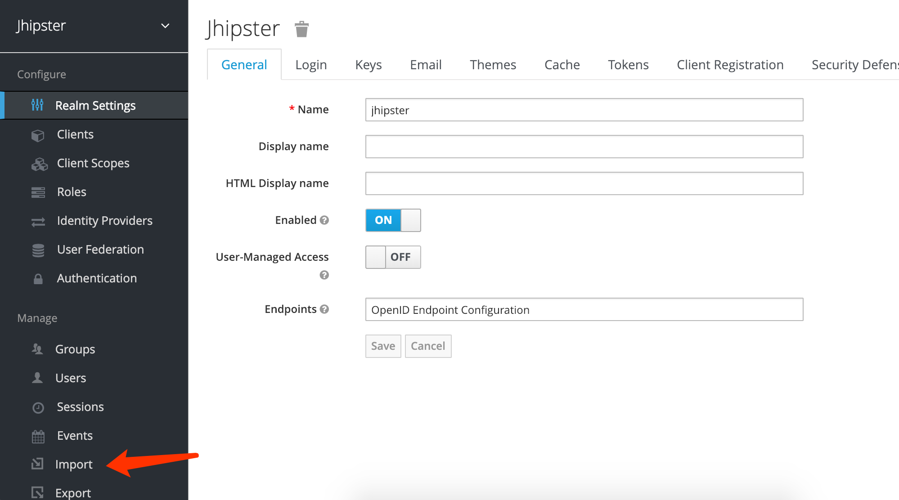Open the Themes tab
The image size is (899, 500).
pos(493,65)
